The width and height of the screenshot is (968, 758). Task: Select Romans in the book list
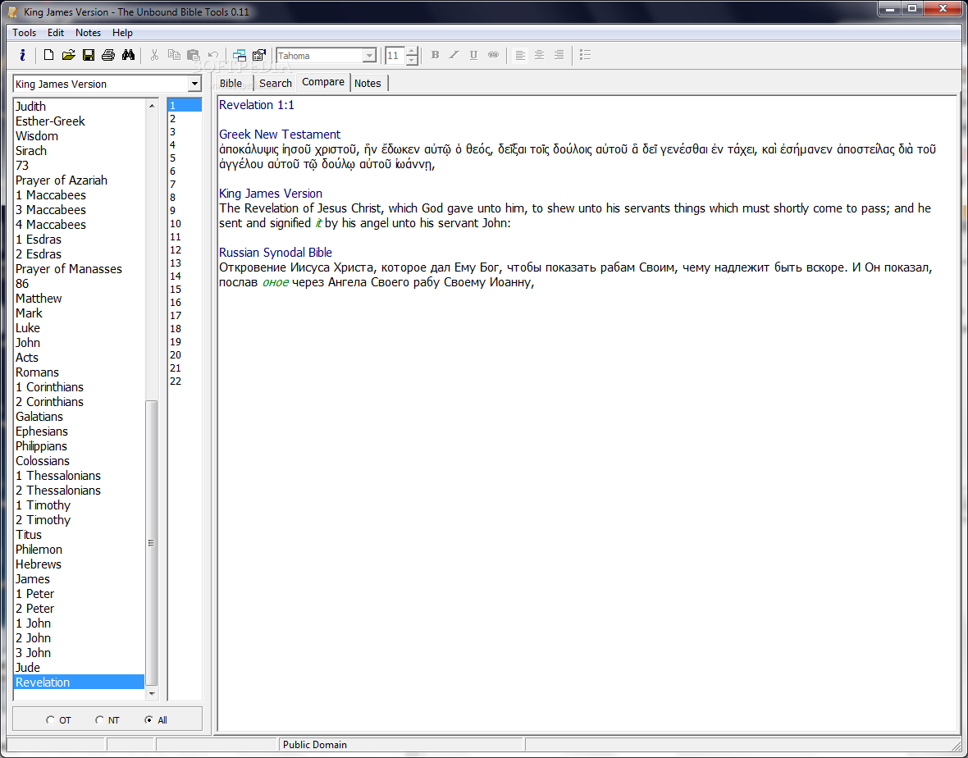click(x=79, y=372)
